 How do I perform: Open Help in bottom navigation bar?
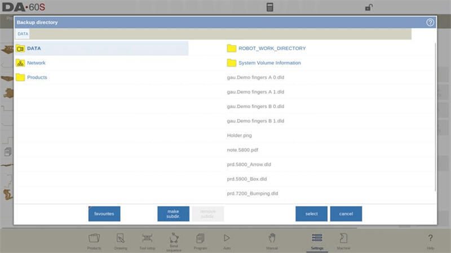[430, 241]
